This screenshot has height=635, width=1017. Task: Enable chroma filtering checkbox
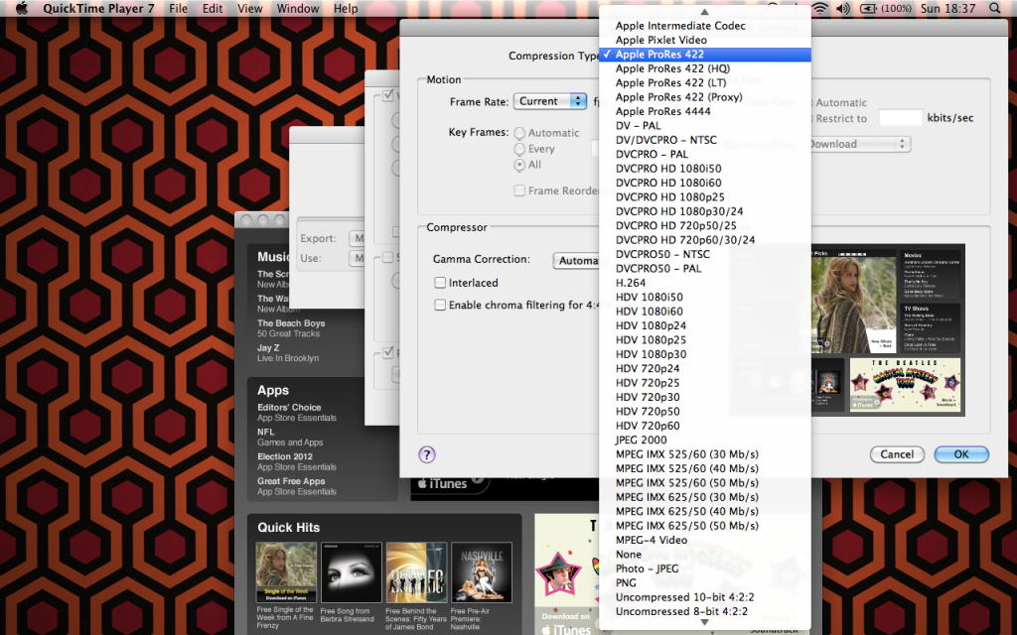point(440,305)
